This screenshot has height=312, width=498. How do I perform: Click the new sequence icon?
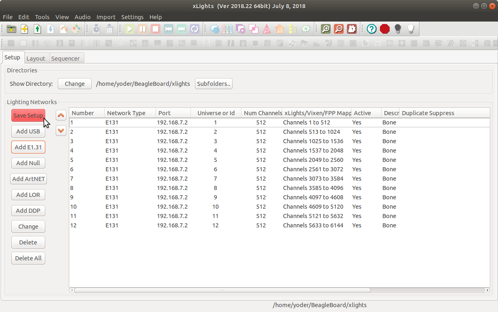(x=24, y=29)
